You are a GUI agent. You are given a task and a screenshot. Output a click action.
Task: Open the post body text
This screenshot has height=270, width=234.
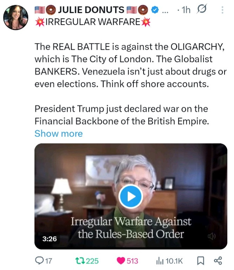[x=131, y=84]
